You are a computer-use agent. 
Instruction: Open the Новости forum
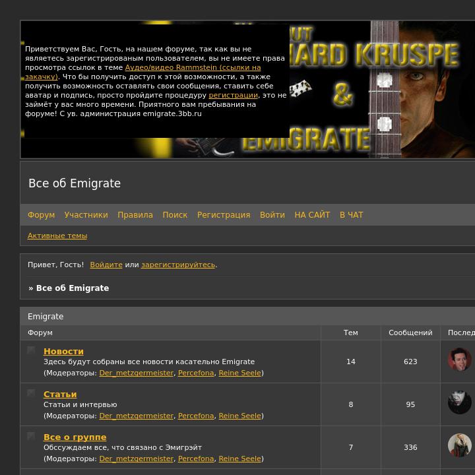point(63,351)
